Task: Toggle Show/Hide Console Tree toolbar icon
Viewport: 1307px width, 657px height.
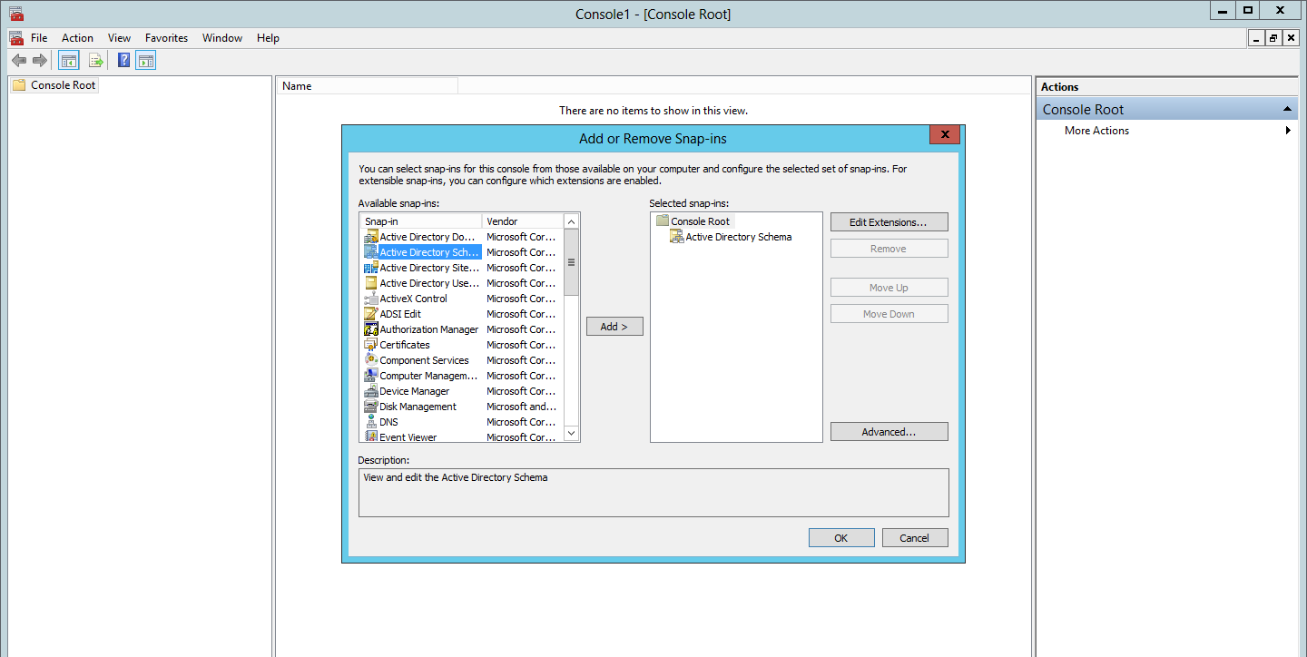Action: (68, 60)
